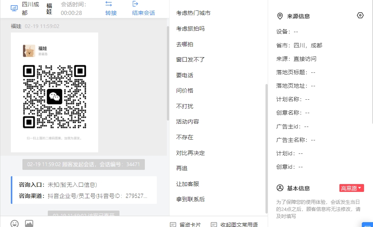Open the emoji picker smiley icon
Image resolution: width=373 pixels, height=227 pixels.
[x=15, y=224]
